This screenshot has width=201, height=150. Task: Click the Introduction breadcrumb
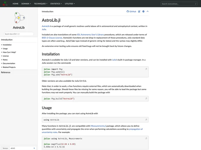[48, 11]
